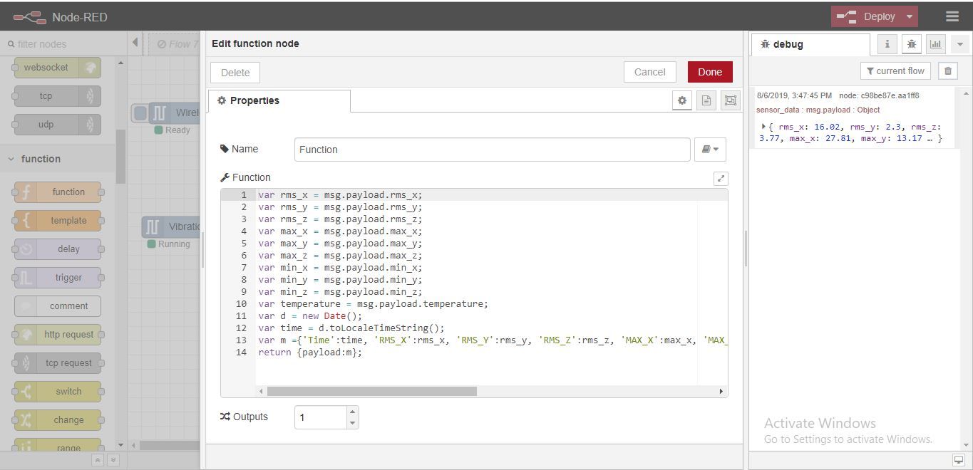Image resolution: width=973 pixels, height=470 pixels.
Task: Click the Cancel button
Action: (649, 72)
